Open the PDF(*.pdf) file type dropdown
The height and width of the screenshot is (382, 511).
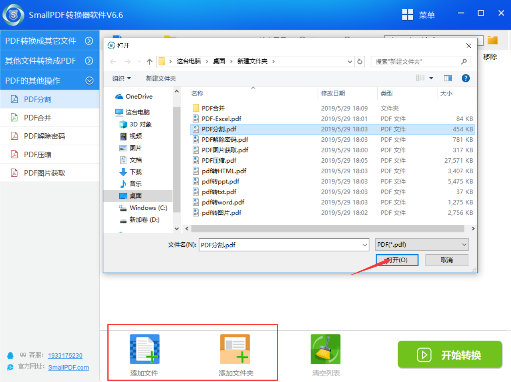tap(422, 245)
